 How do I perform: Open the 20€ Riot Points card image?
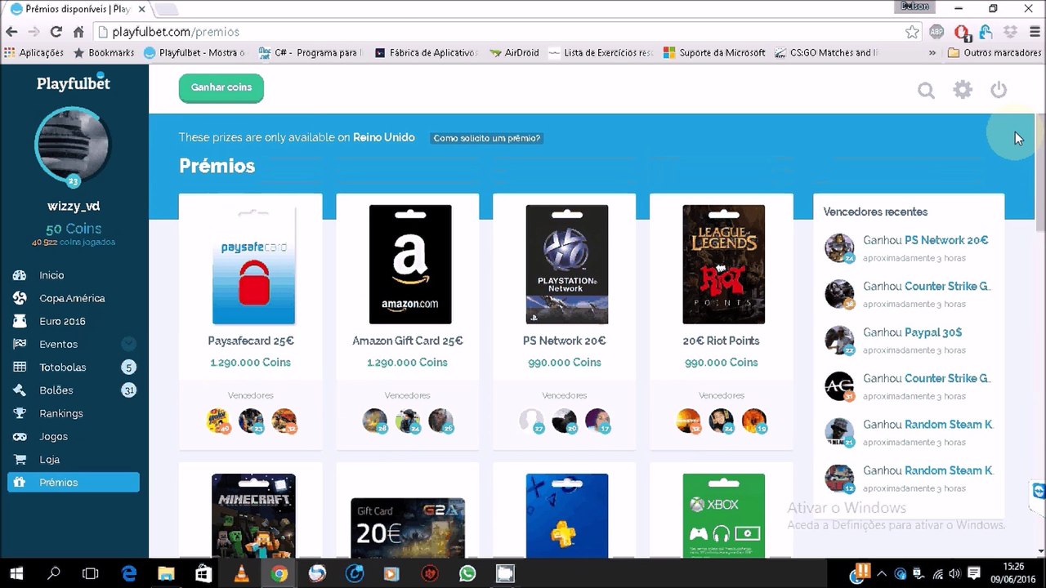coord(724,265)
